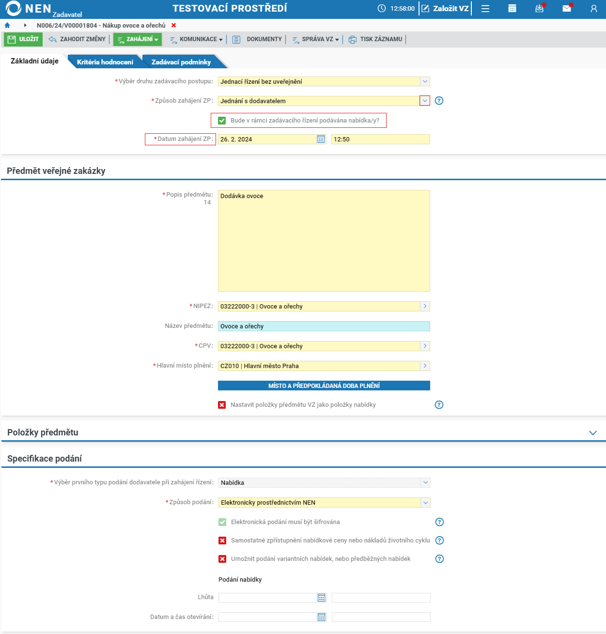606x634 pixels.
Task: Click Datum a čas otevírání date field
Action: 268,617
